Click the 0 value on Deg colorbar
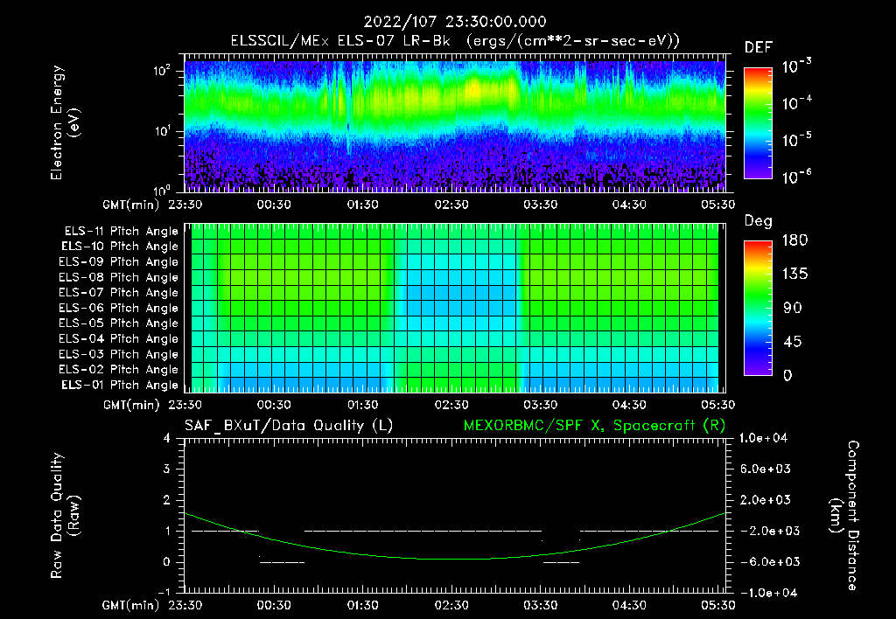The image size is (896, 619). (788, 376)
